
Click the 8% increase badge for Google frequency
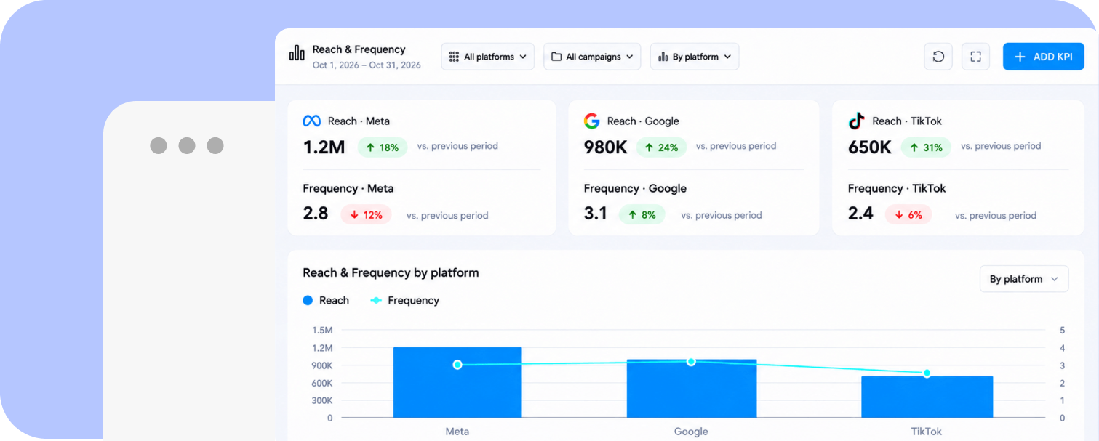click(x=642, y=214)
